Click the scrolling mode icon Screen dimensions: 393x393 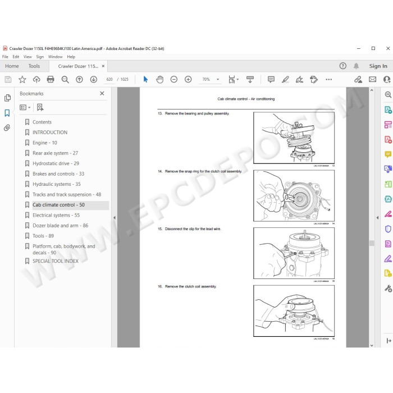click(x=250, y=80)
